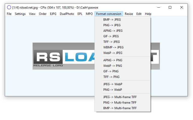Screen dimensions: 193x120
Task: Choose PNG -> Multi-frame TIFF
Action: pos(123,103)
